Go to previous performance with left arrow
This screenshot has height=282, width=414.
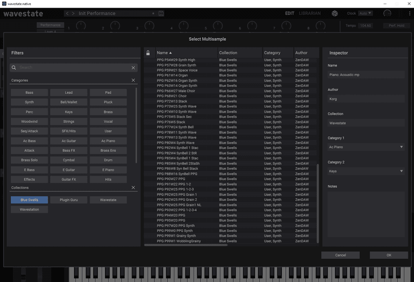(x=67, y=13)
